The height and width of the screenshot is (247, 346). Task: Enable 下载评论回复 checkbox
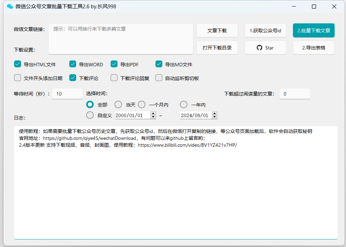tap(114, 78)
